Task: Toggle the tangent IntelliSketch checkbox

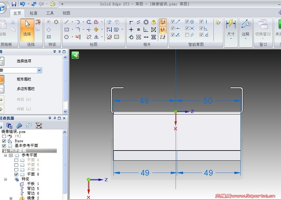Action: tap(201, 35)
